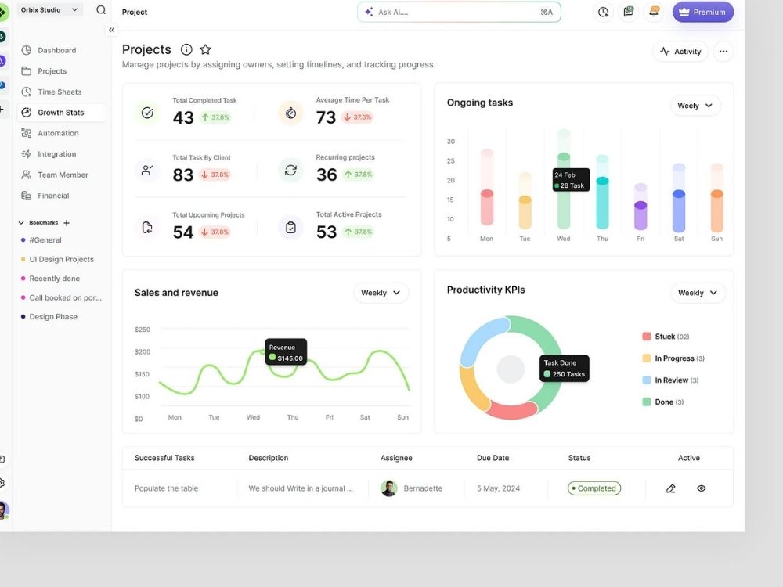Collapse the sidebar with double-chevron icon
The image size is (783, 587).
pos(111,30)
